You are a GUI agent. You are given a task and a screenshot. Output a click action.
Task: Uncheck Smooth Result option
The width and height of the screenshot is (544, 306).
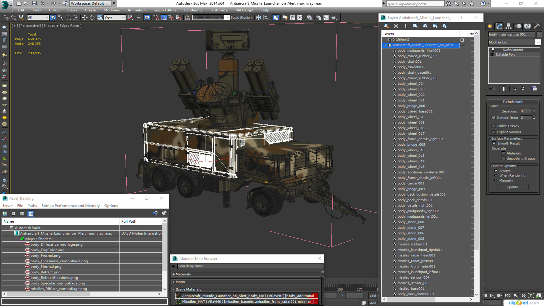(x=494, y=143)
